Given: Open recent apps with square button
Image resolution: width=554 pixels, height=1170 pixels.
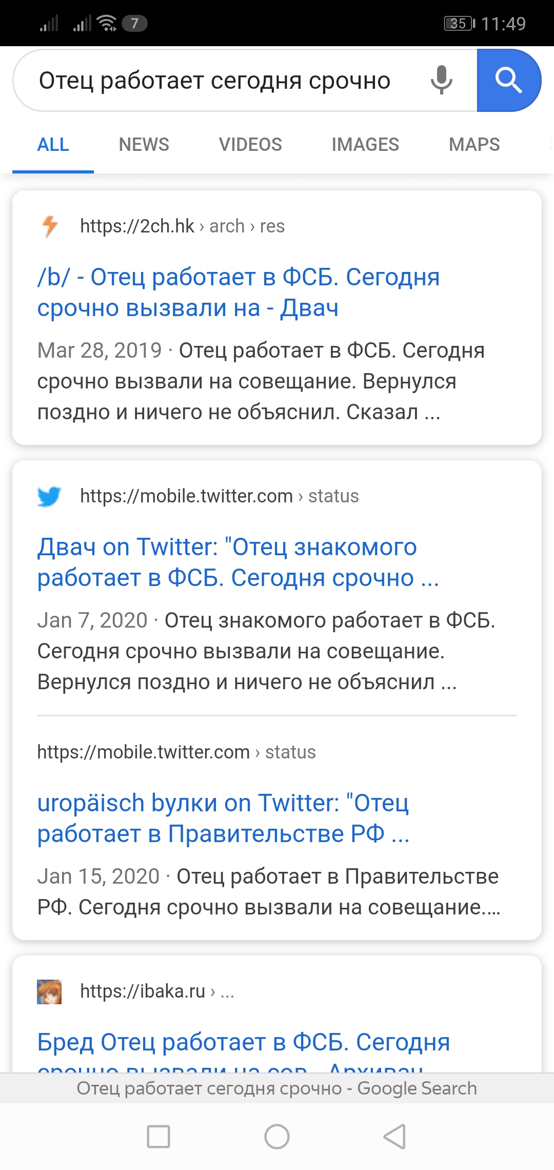Looking at the screenshot, I should [x=159, y=1136].
